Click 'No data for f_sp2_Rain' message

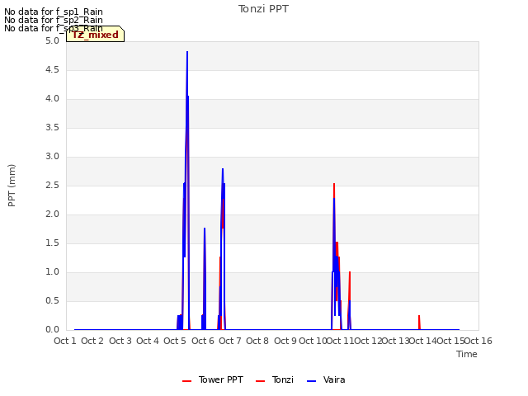pyautogui.click(x=54, y=20)
